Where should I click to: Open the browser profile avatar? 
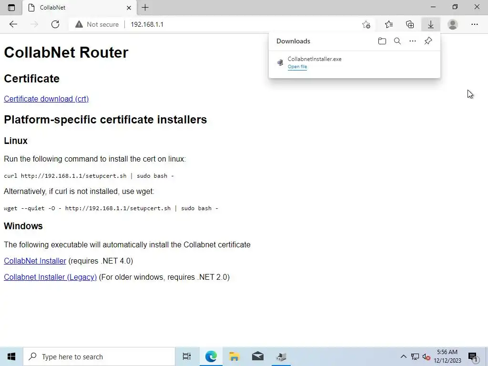[453, 24]
